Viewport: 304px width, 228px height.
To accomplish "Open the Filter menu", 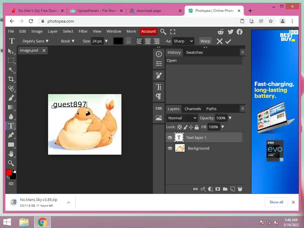I will [83, 31].
